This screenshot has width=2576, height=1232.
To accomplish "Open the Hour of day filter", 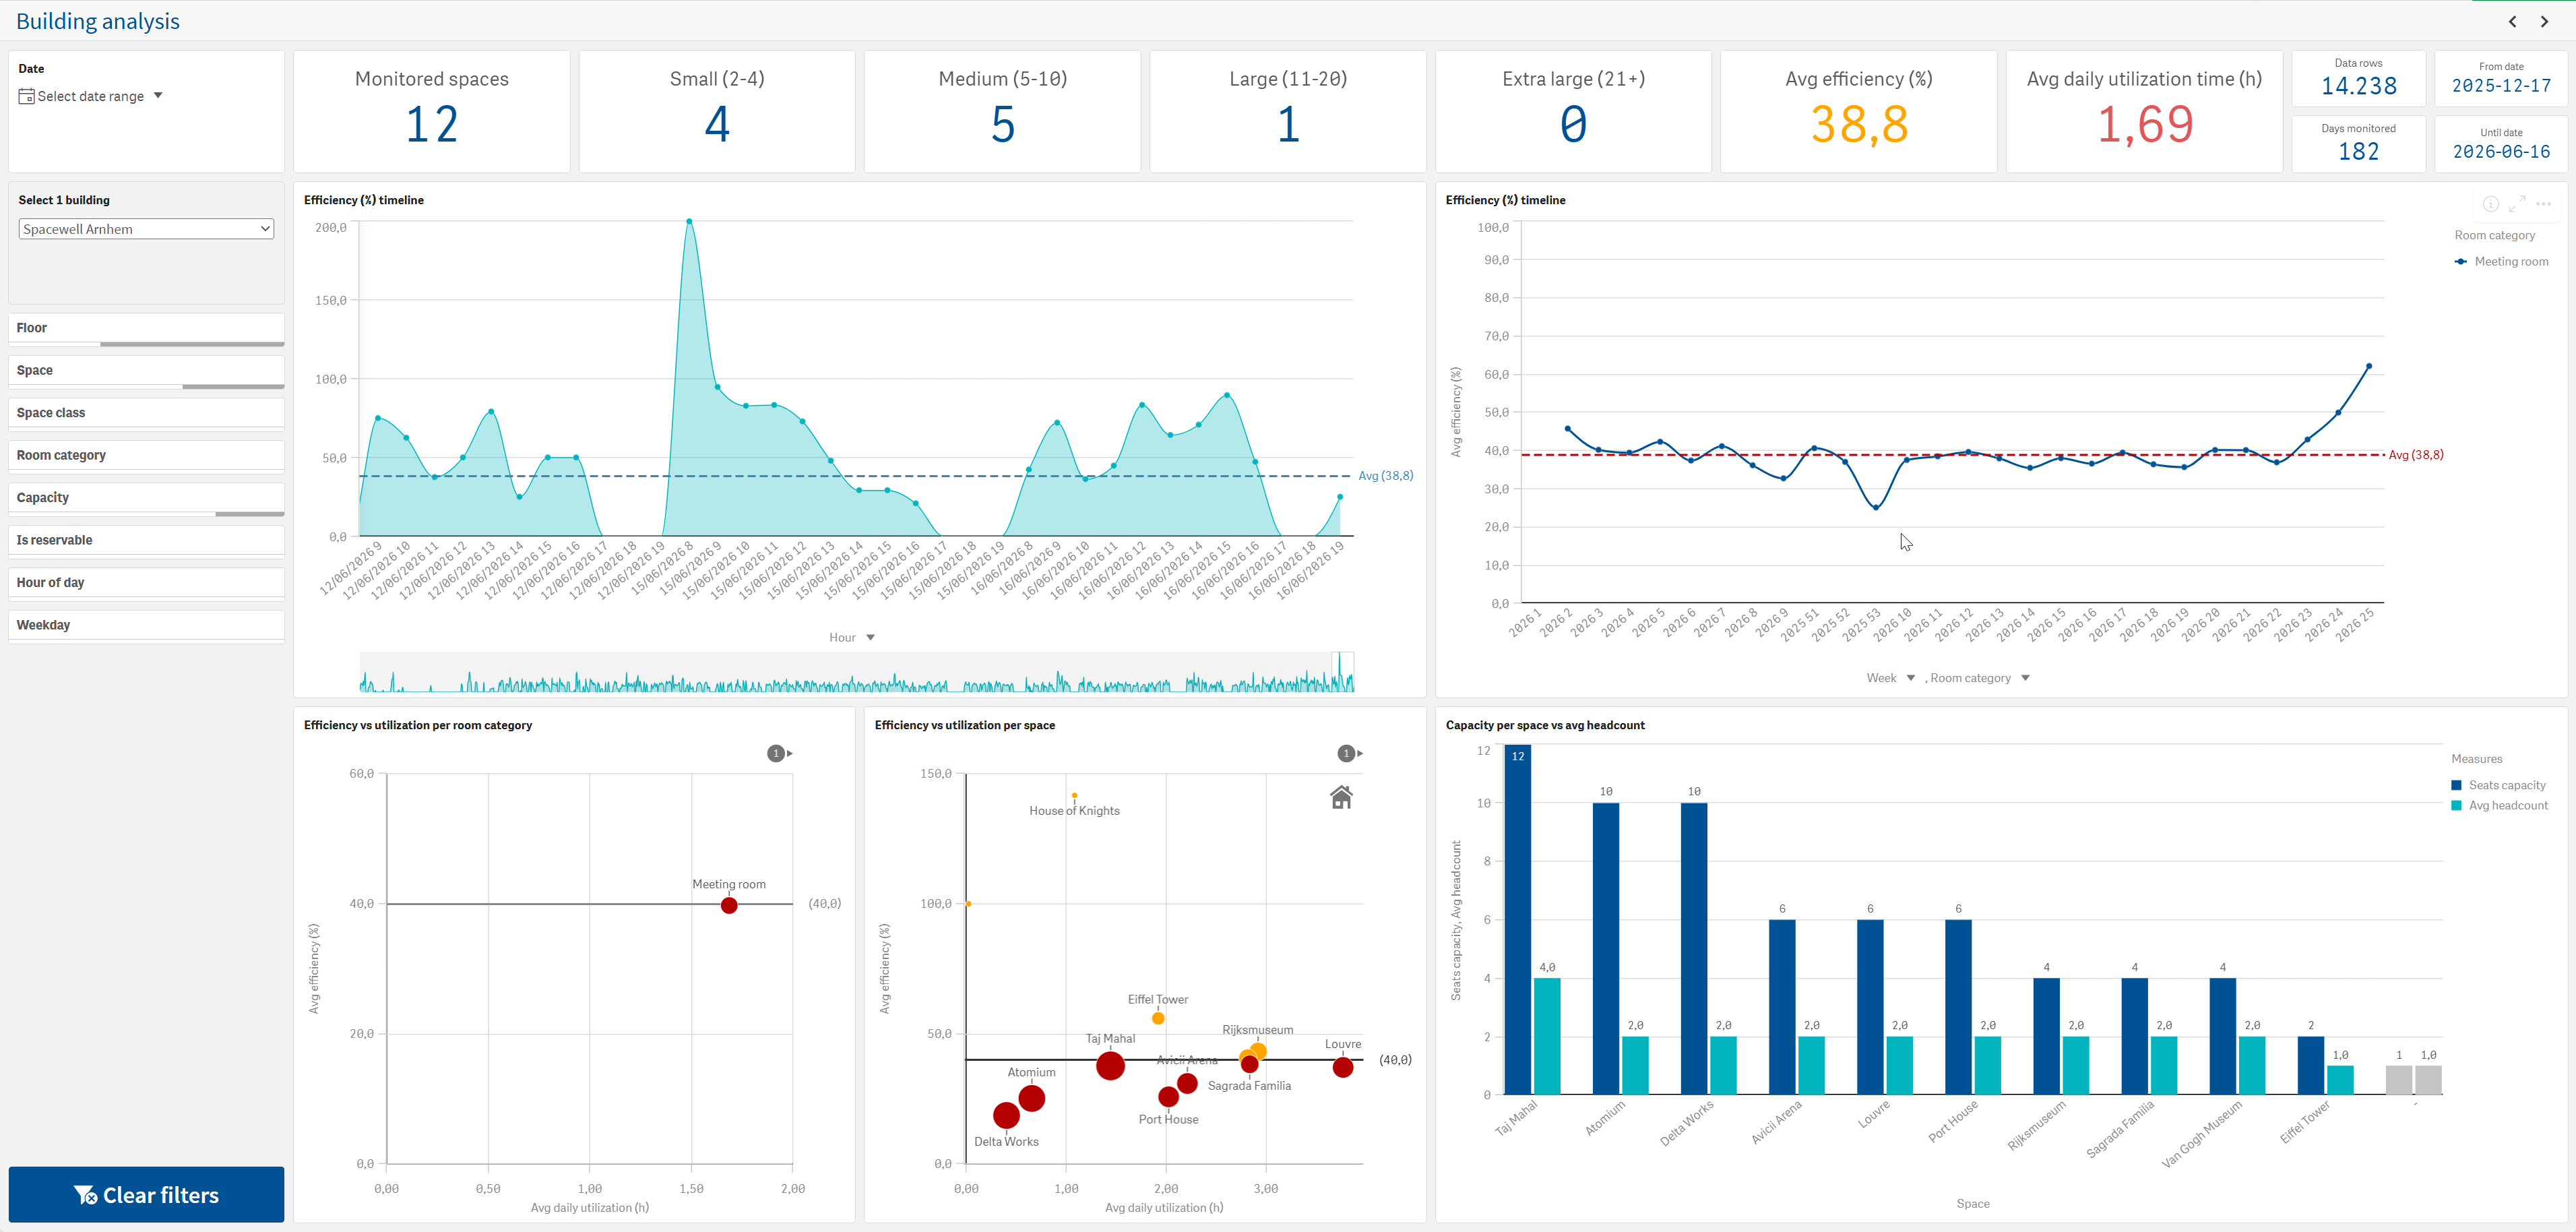I will click(x=146, y=583).
